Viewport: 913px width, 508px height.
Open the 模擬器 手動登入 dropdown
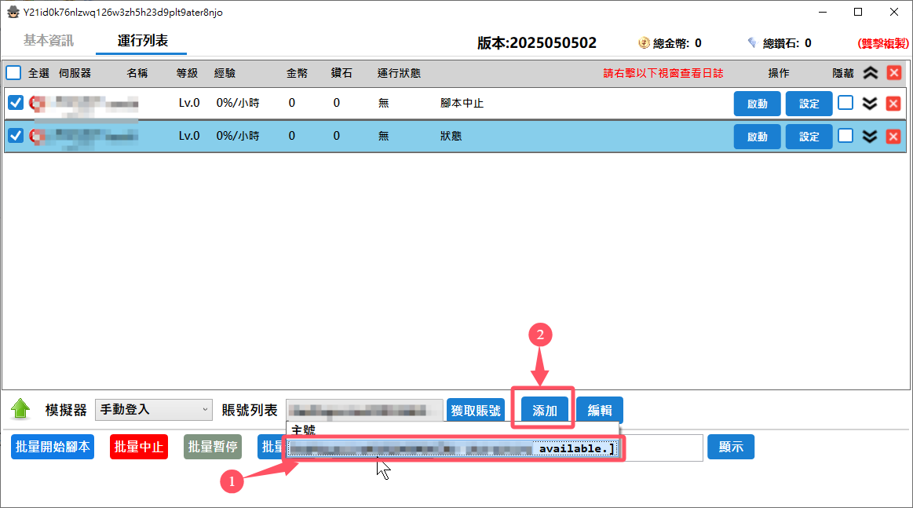pyautogui.click(x=153, y=409)
